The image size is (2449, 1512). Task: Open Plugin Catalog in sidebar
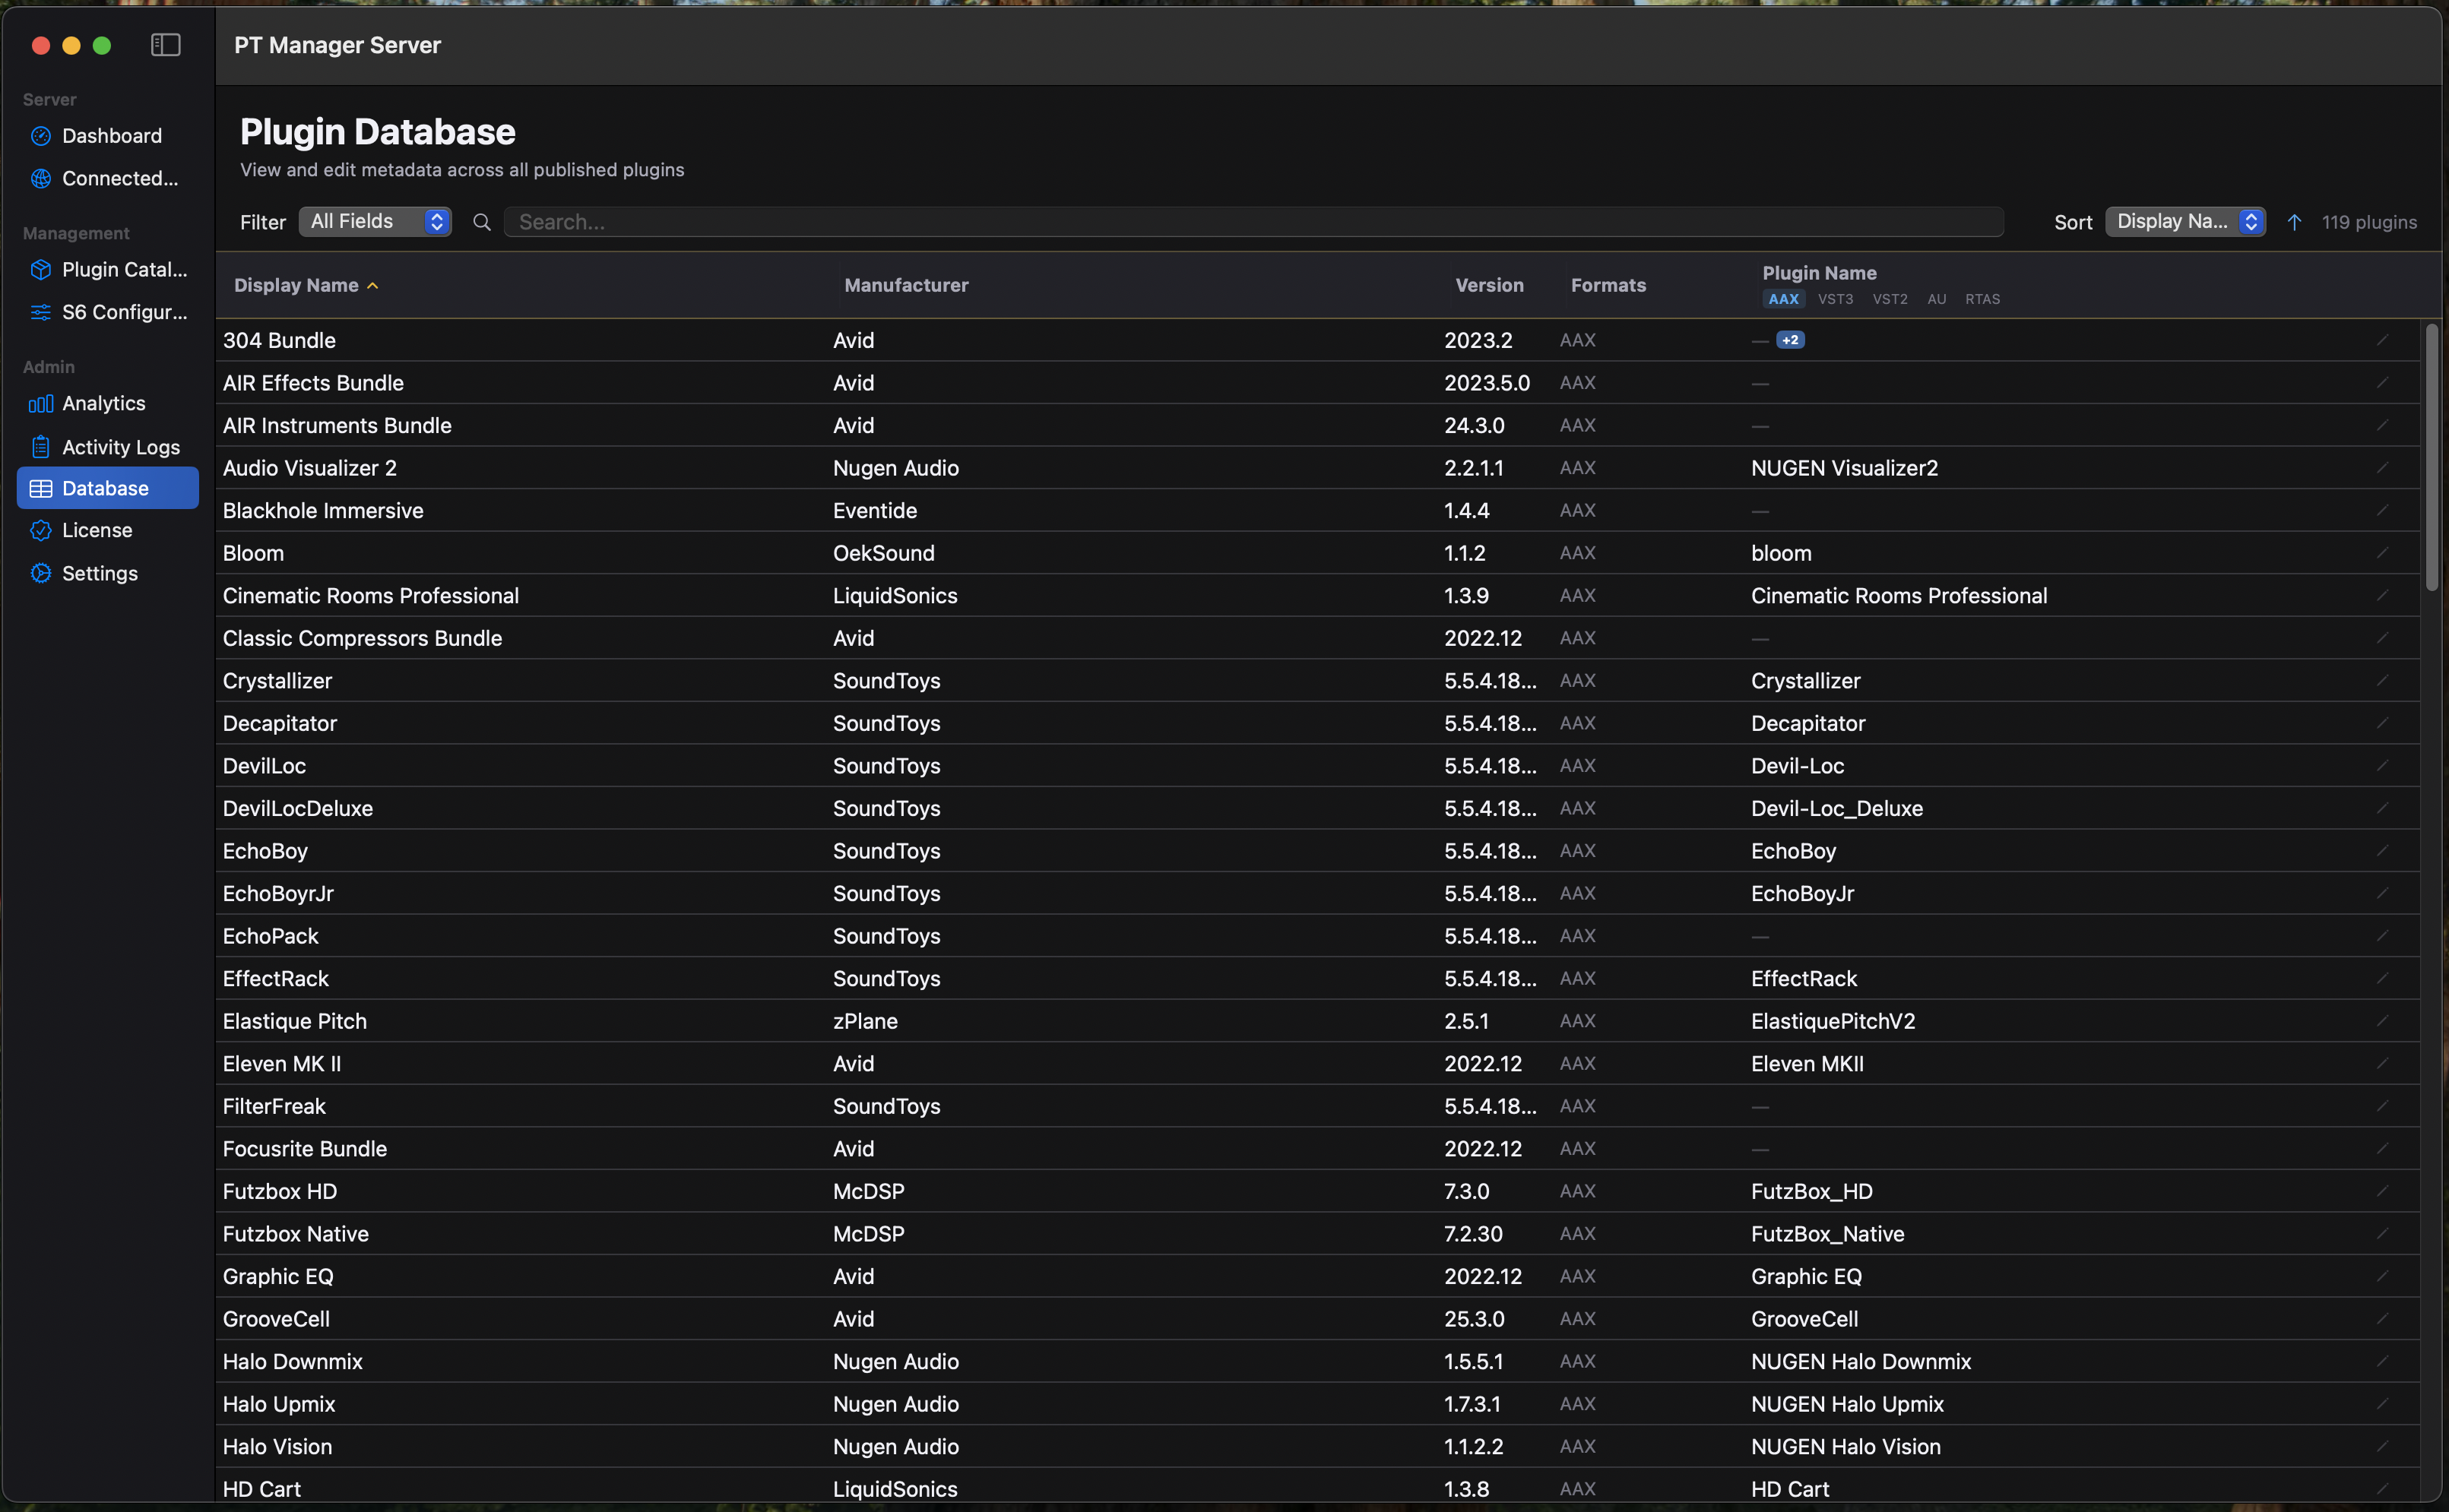(x=108, y=270)
